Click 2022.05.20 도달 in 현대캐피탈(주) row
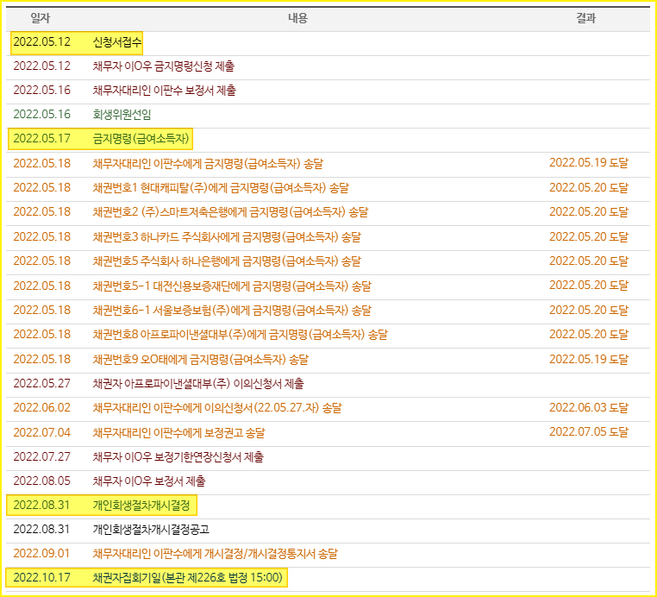 pyautogui.click(x=589, y=188)
